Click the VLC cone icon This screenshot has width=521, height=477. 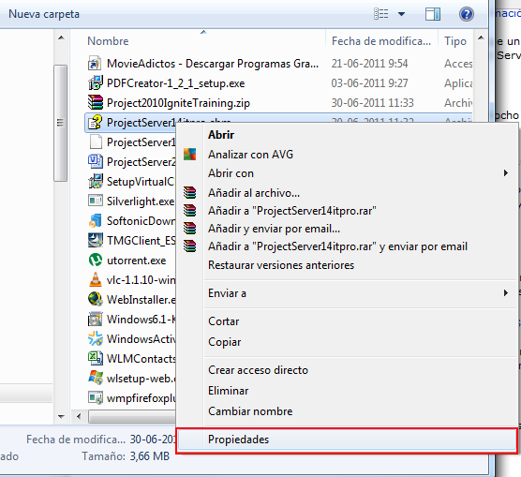95,279
